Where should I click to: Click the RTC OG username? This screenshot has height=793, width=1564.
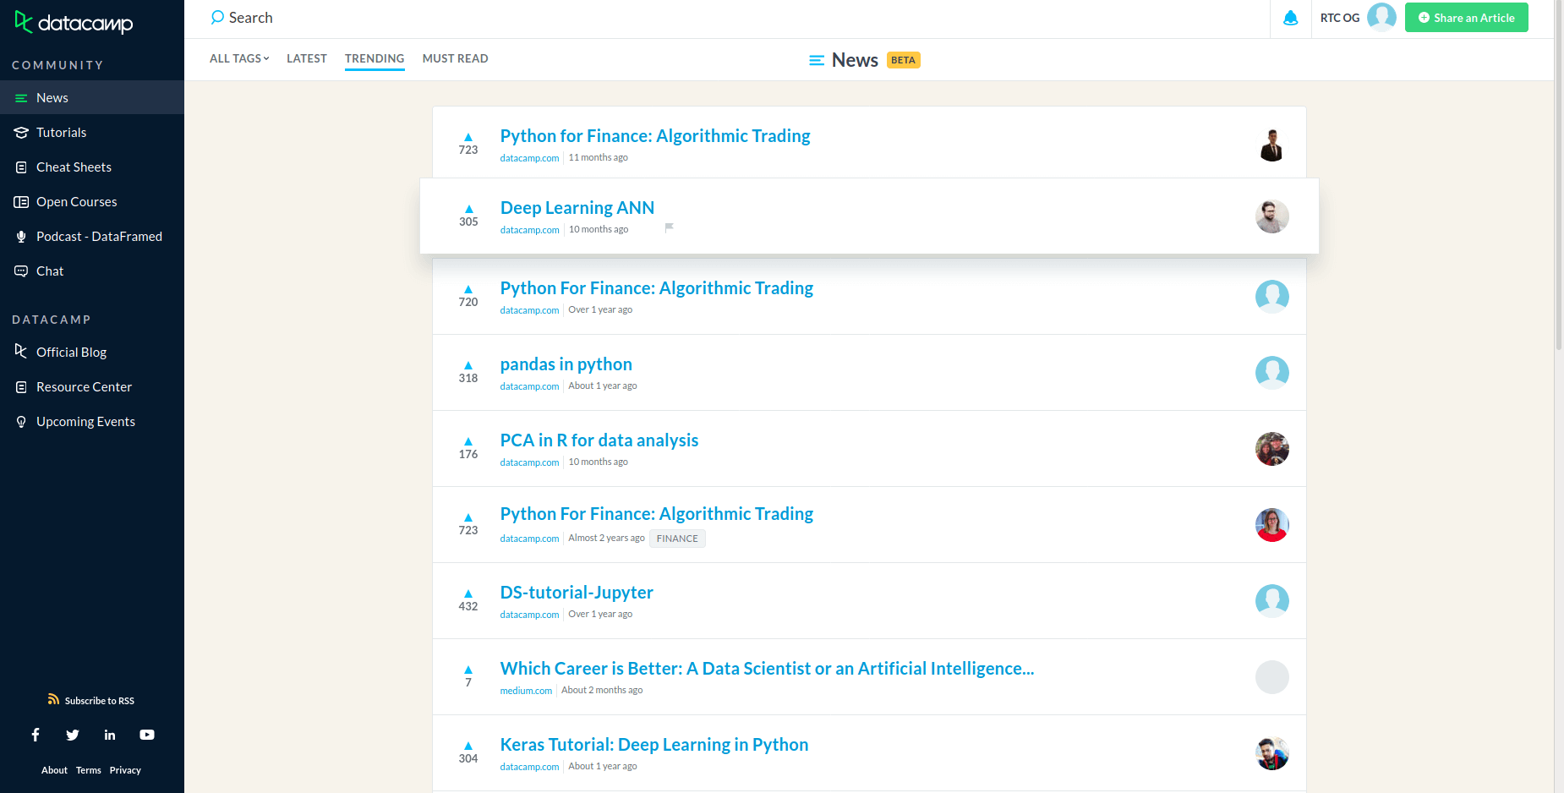(1340, 18)
